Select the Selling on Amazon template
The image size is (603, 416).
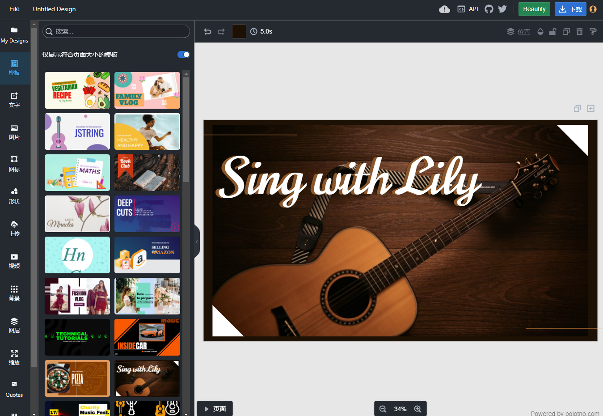[x=147, y=255]
